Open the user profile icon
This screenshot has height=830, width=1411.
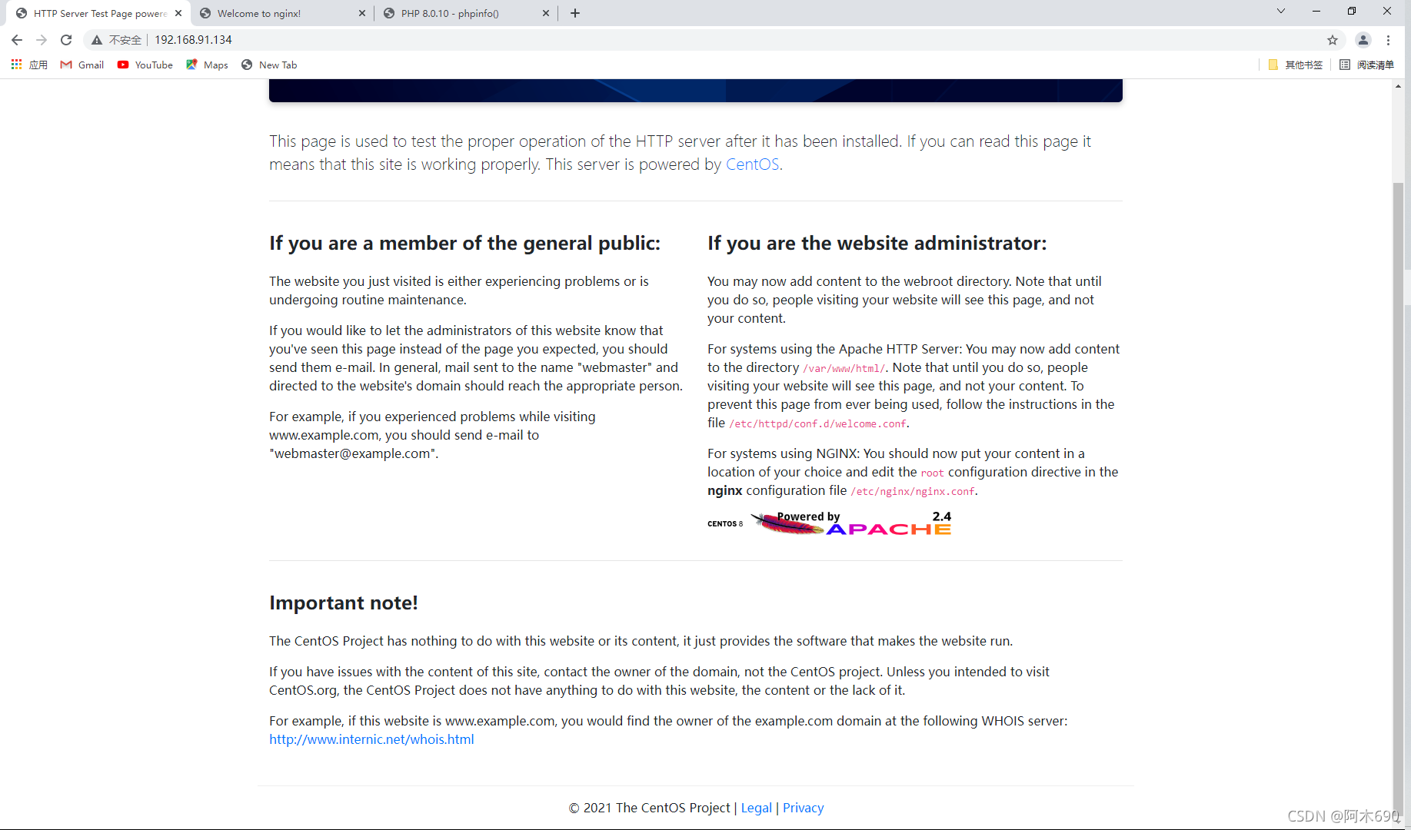(1363, 40)
